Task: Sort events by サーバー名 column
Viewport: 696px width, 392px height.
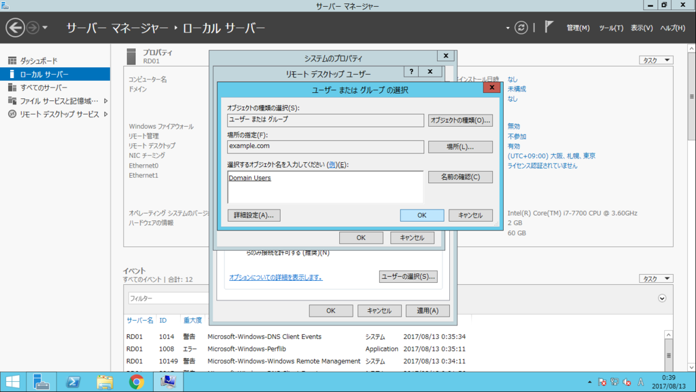Action: [140, 320]
